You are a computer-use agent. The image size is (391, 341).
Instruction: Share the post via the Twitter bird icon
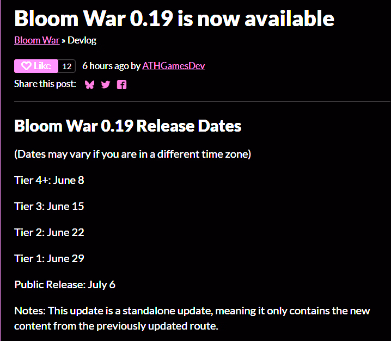[106, 85]
